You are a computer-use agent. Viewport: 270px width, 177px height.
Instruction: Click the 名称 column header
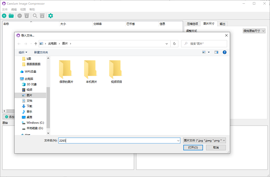click(x=31, y=24)
